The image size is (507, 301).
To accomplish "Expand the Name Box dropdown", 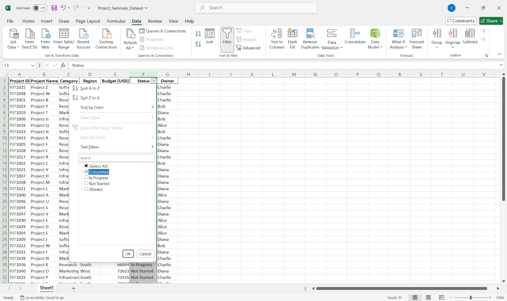I will (x=33, y=66).
